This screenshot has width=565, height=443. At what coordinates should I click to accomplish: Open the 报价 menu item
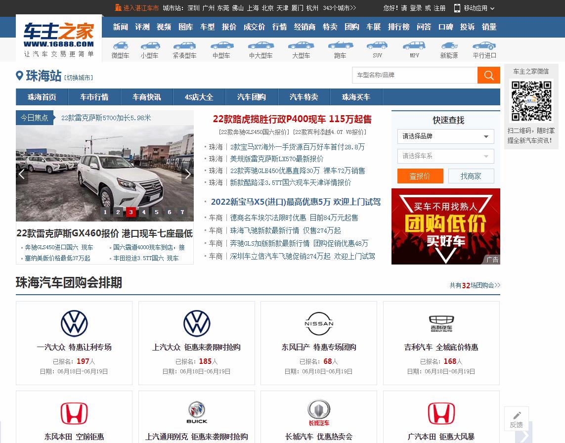click(x=229, y=27)
